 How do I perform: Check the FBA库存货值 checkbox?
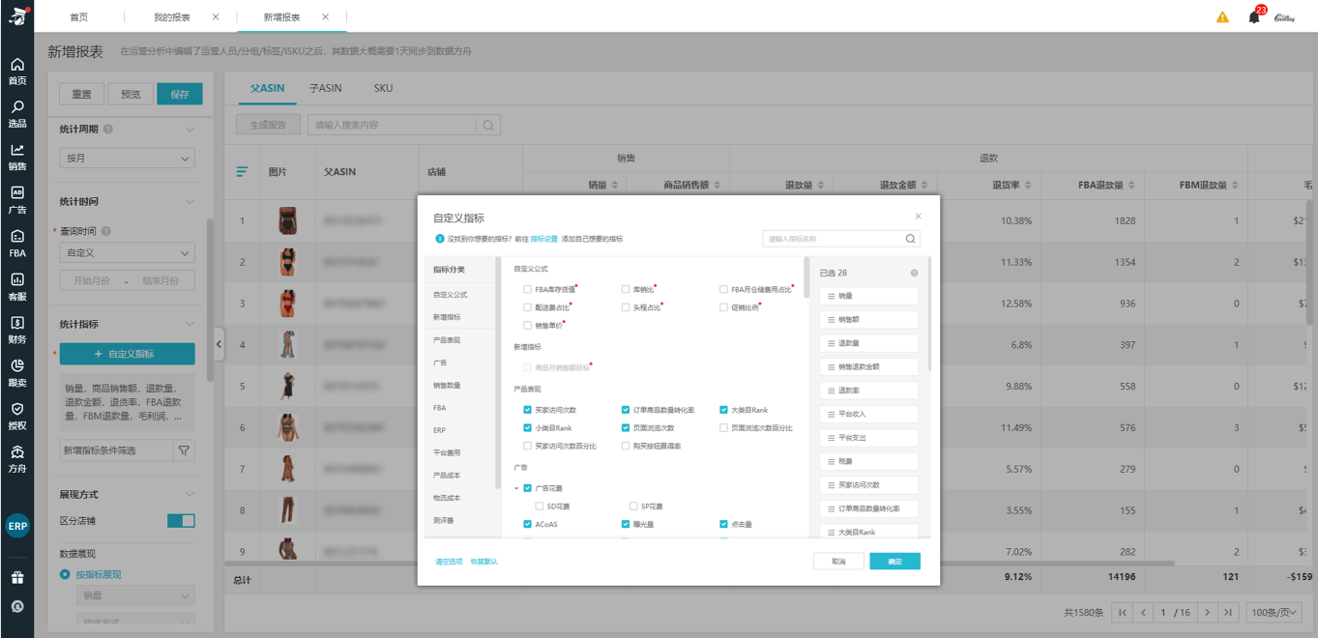click(527, 289)
